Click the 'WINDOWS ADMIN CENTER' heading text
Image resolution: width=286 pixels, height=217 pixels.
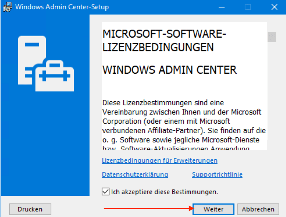click(170, 70)
